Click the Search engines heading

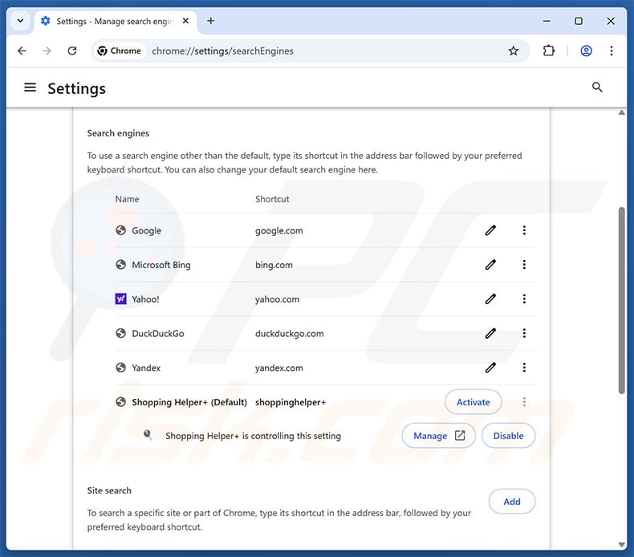click(x=118, y=133)
